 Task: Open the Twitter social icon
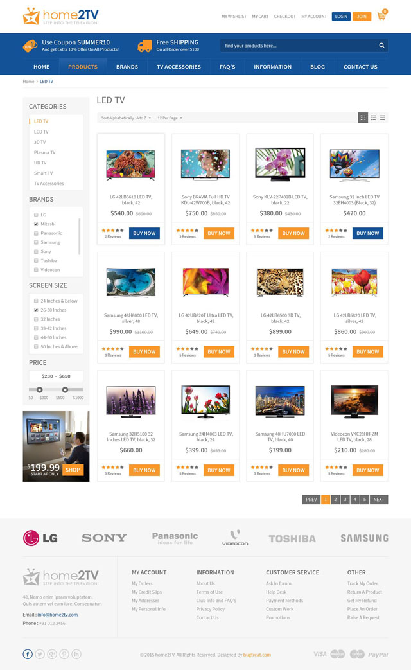pyautogui.click(x=40, y=654)
